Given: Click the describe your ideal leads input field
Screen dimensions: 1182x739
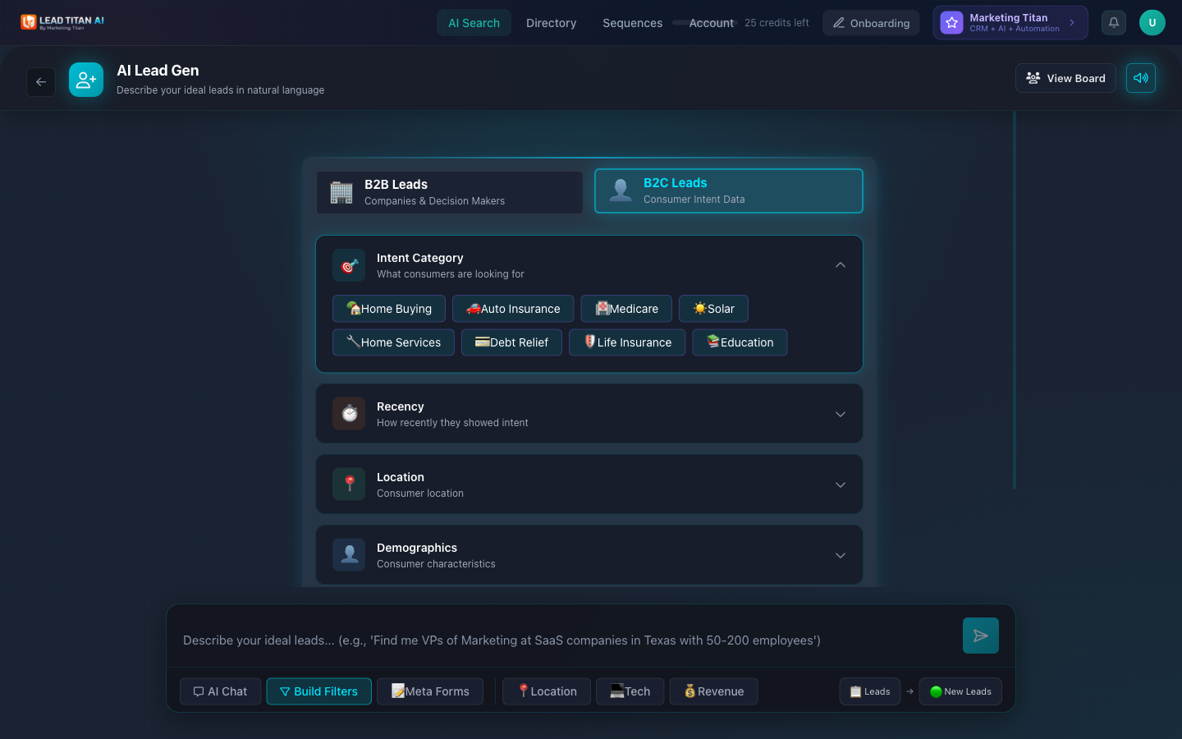Looking at the screenshot, I should click(x=558, y=640).
